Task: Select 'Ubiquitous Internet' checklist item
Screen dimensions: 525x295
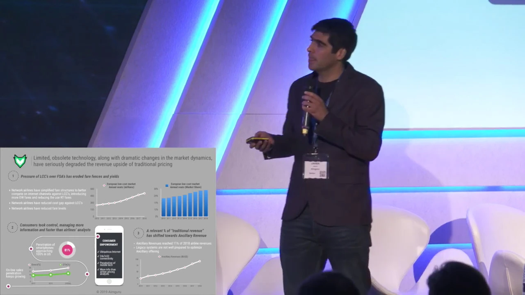Action: pyautogui.click(x=109, y=252)
